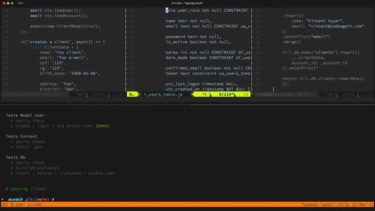Click the address: 'Foo', line

(57, 84)
